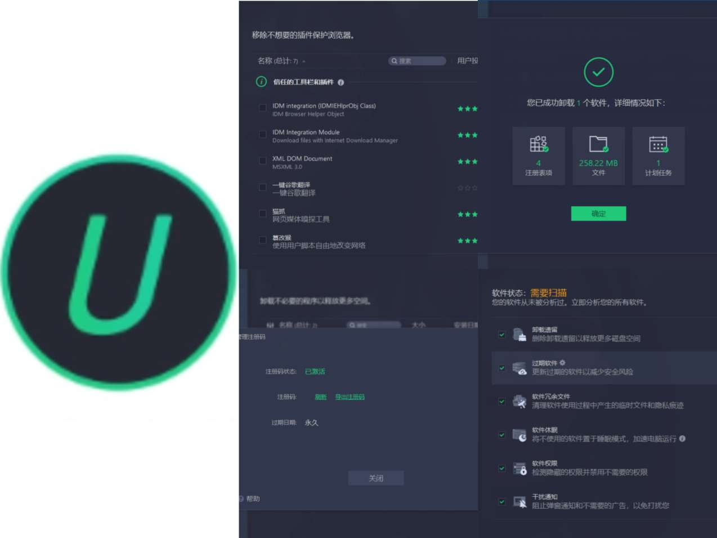Select the 篡改猴 plugin checkbox
Screen dimensions: 717x538
(x=262, y=240)
